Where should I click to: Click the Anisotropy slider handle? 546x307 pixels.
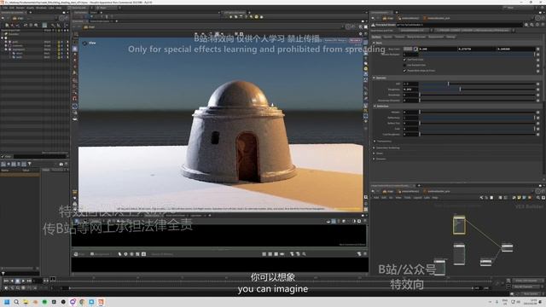[420, 95]
